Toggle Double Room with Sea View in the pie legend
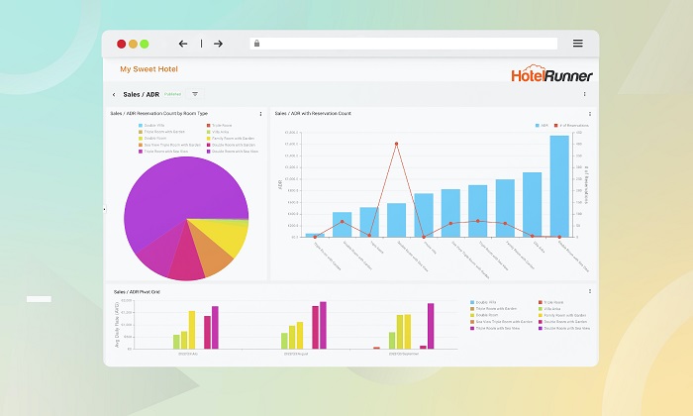 coord(232,152)
